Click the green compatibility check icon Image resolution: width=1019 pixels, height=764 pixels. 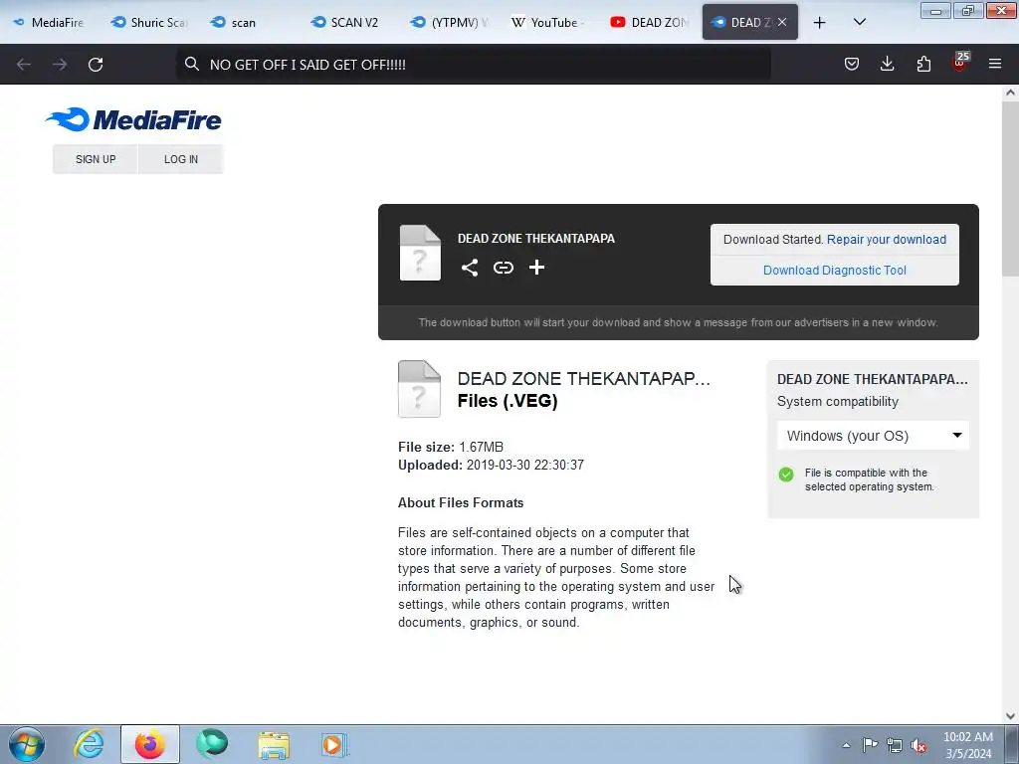786,475
